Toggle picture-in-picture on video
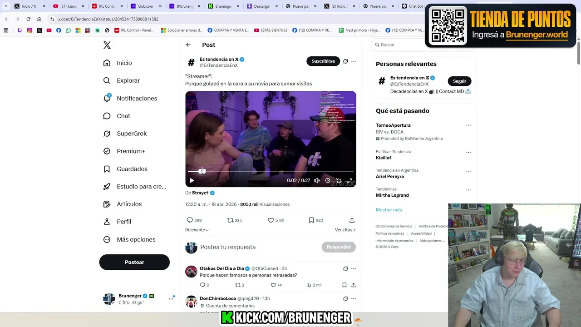Viewport: 581px width, 327px height. point(339,181)
